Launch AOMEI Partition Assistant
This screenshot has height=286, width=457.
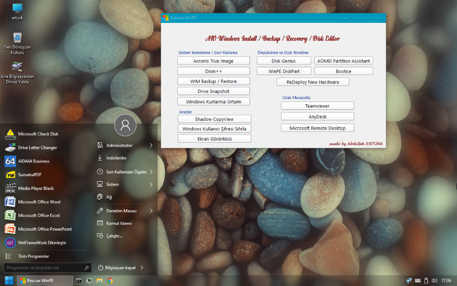point(344,61)
